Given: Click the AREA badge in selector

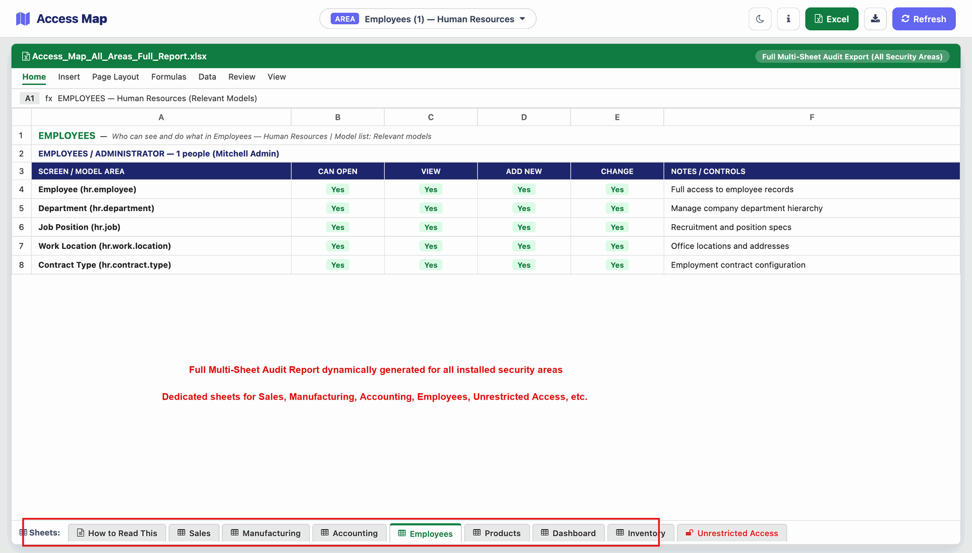Looking at the screenshot, I should pos(345,19).
